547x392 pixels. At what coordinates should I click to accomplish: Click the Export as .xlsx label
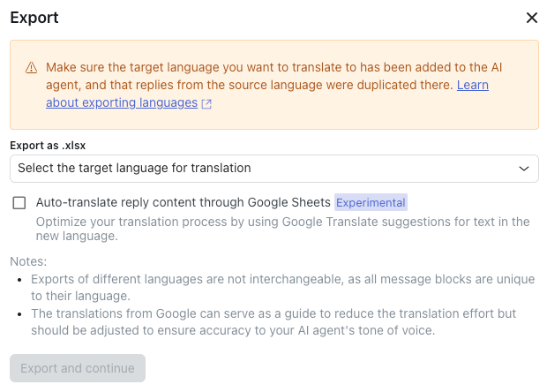tap(48, 145)
